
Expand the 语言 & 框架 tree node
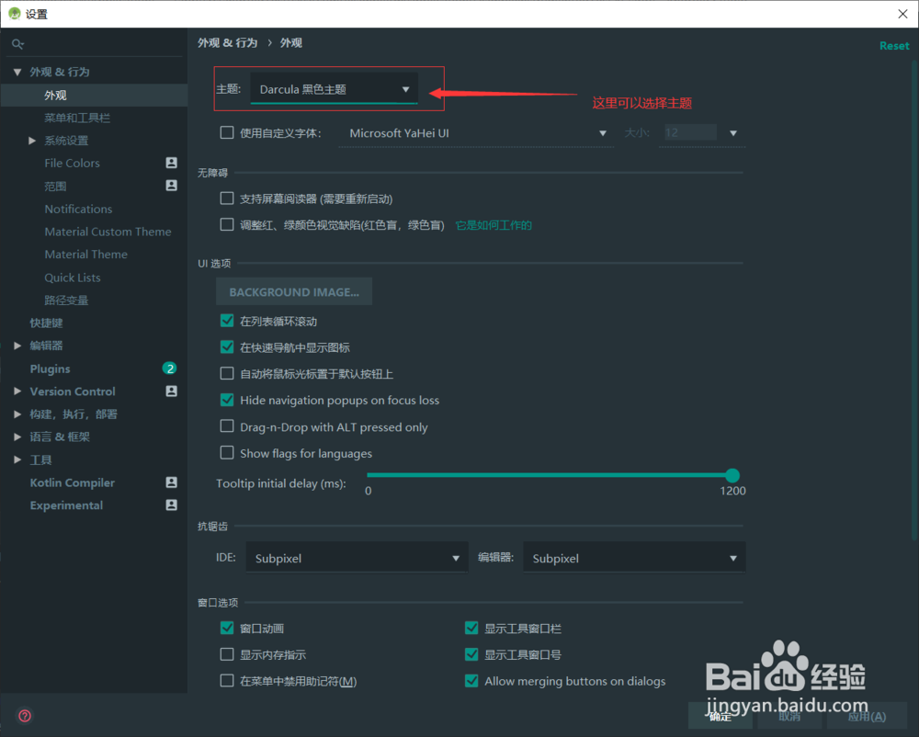pos(17,437)
